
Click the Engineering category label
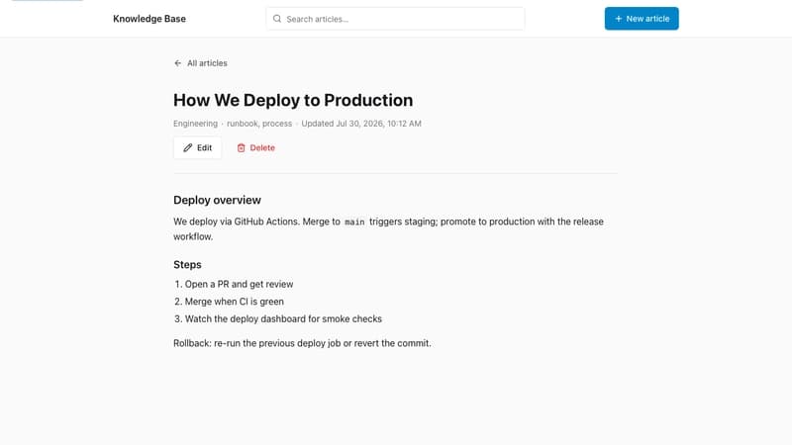(195, 124)
